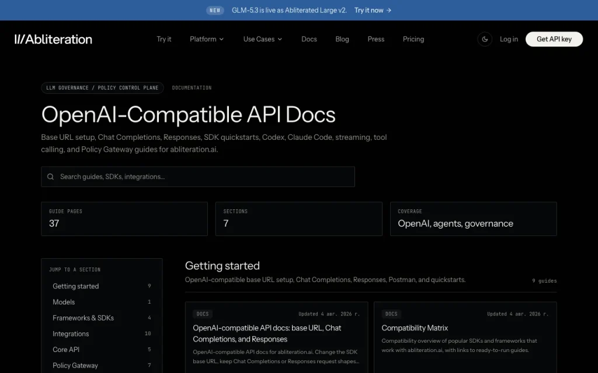Image resolution: width=598 pixels, height=373 pixels.
Task: Click the DOCS tag on Compatibility Matrix card
Action: pyautogui.click(x=391, y=314)
